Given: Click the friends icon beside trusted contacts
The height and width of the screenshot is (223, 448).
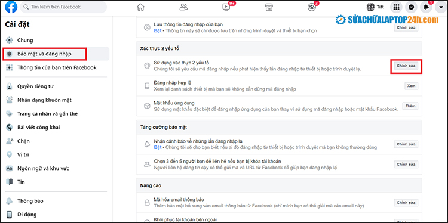Looking at the screenshot, I should click(x=147, y=164).
